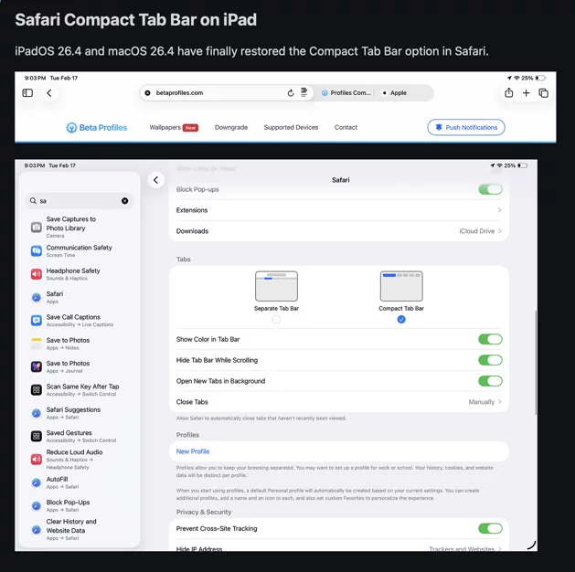This screenshot has width=575, height=572.
Task: Open Safari Apps search result
Action: pyautogui.click(x=80, y=297)
